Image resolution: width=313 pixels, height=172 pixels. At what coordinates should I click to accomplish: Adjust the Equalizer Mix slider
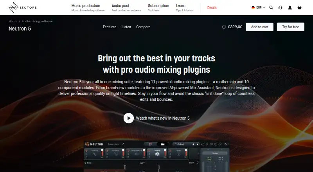[x=102, y=153]
